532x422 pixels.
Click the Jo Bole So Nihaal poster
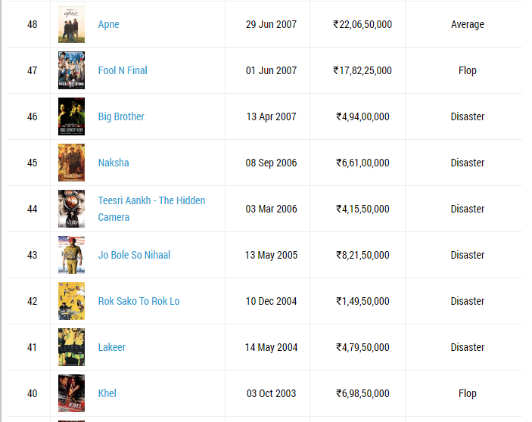(71, 255)
